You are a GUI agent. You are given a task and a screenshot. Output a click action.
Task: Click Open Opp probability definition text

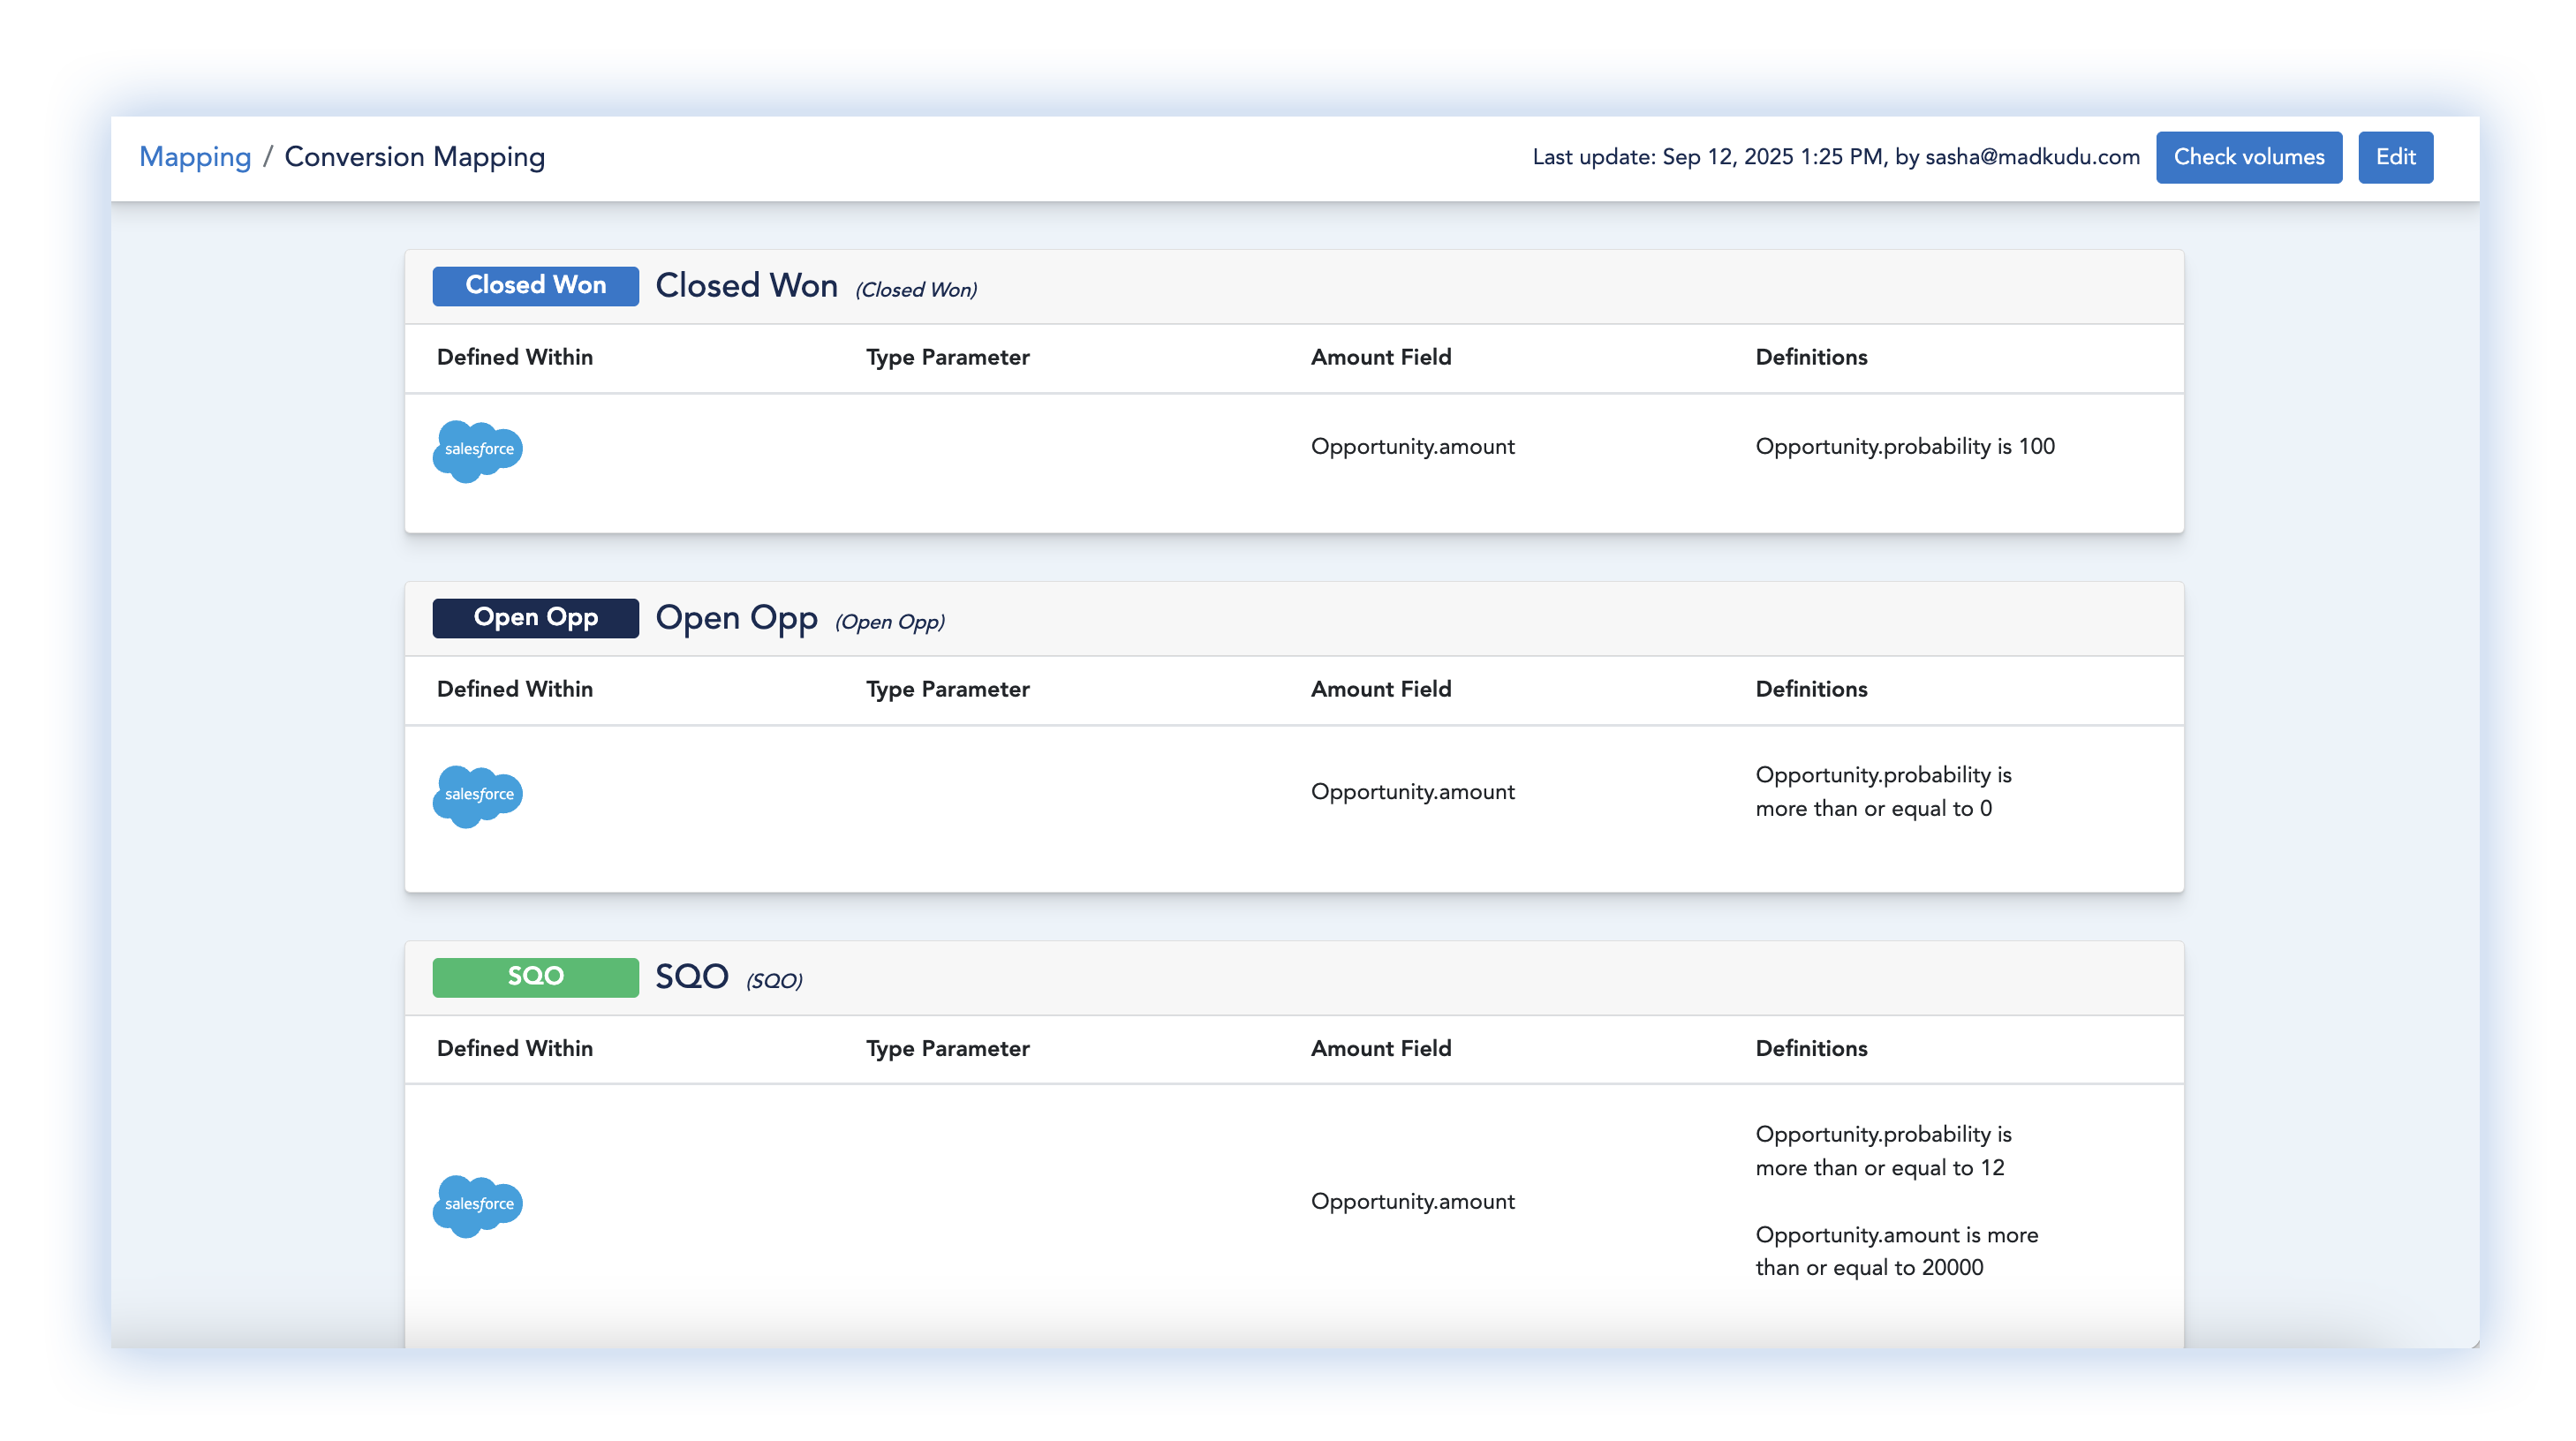[x=1882, y=791]
